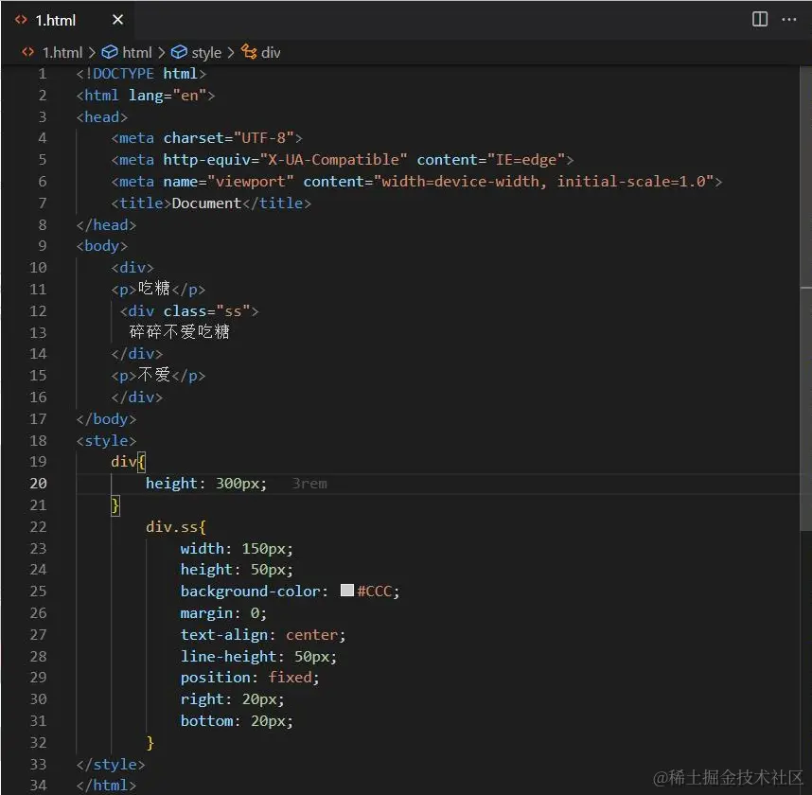Close the 1.html tab
This screenshot has height=795, width=812.
coord(117,20)
